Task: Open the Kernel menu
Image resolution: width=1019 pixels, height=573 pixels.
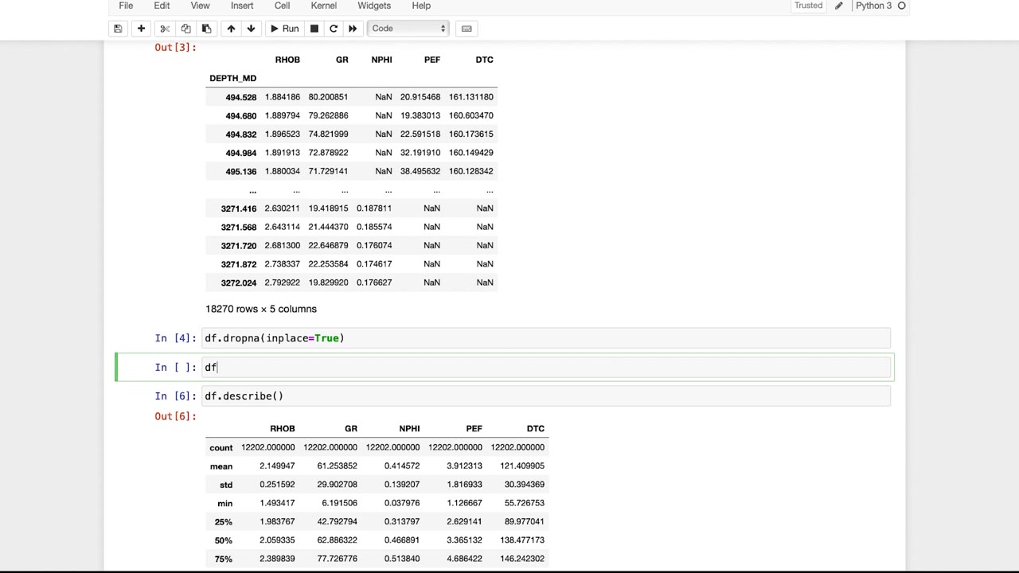Action: pyautogui.click(x=323, y=6)
